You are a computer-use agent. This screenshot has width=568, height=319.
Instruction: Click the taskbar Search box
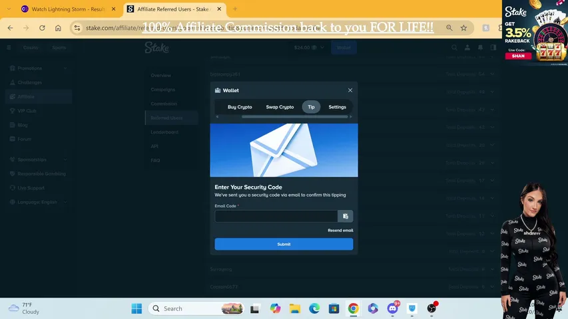[196, 308]
